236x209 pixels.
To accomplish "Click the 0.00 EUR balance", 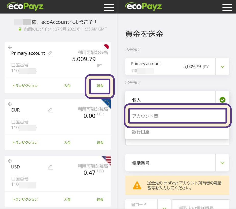I will pos(89,116).
